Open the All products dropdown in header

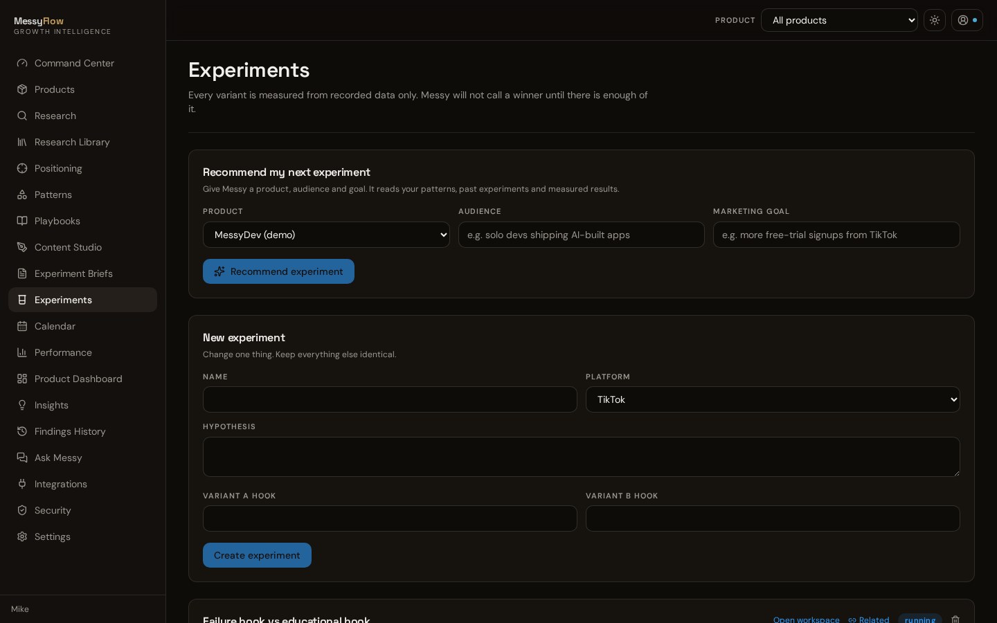click(839, 20)
